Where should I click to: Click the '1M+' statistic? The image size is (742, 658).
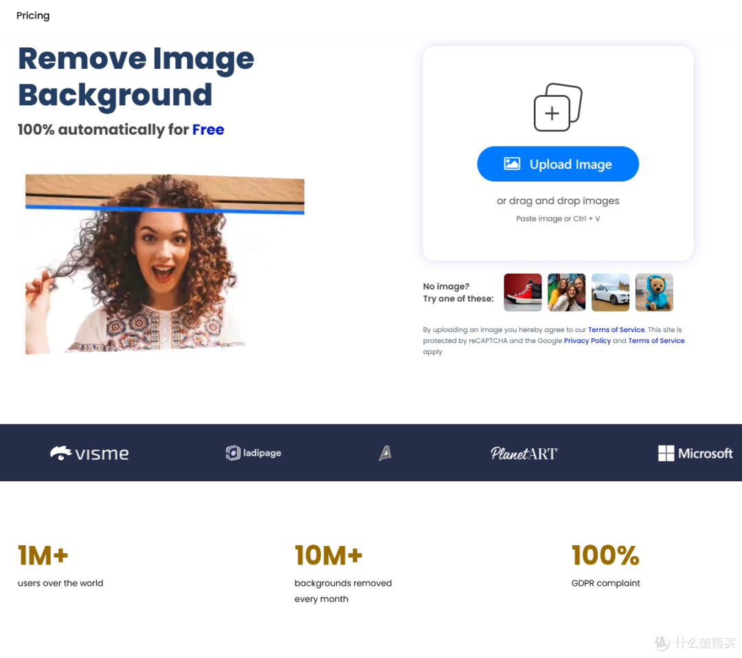[x=43, y=555]
